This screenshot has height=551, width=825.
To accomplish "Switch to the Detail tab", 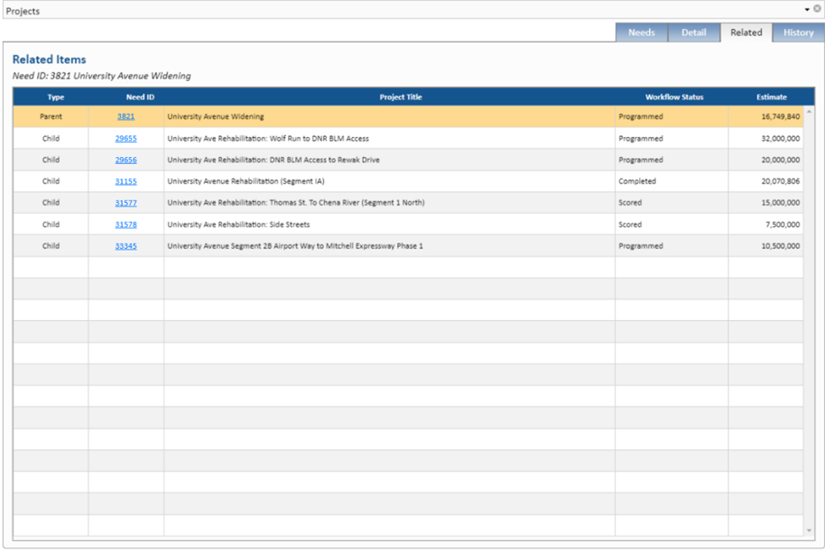I will (693, 32).
